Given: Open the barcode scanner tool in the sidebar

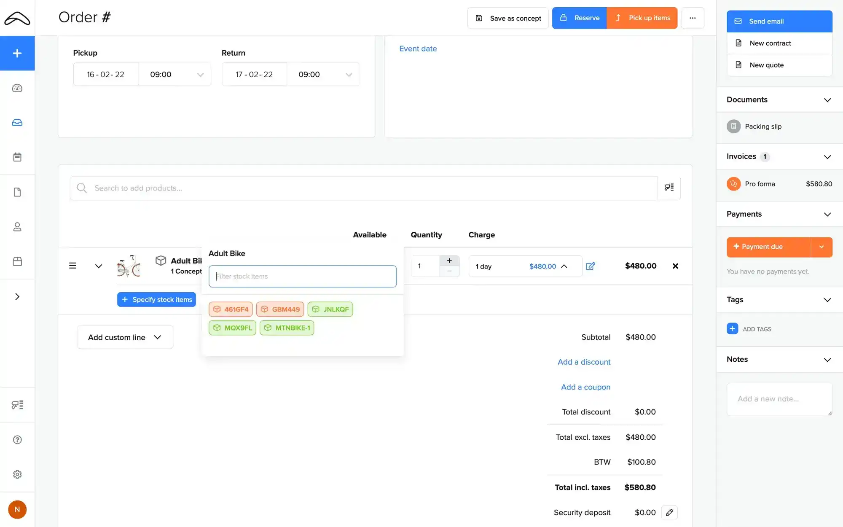Looking at the screenshot, I should click(x=17, y=404).
